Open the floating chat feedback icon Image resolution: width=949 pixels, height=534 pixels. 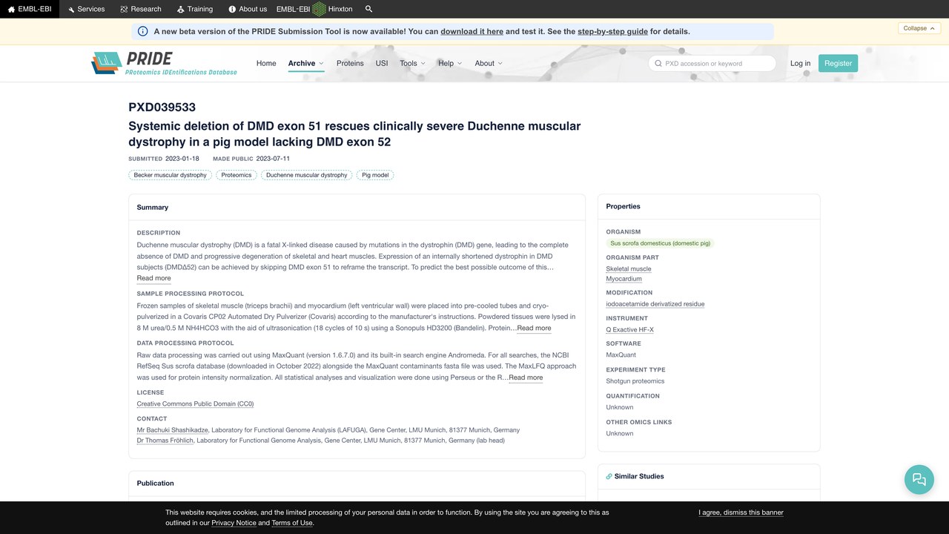(919, 479)
